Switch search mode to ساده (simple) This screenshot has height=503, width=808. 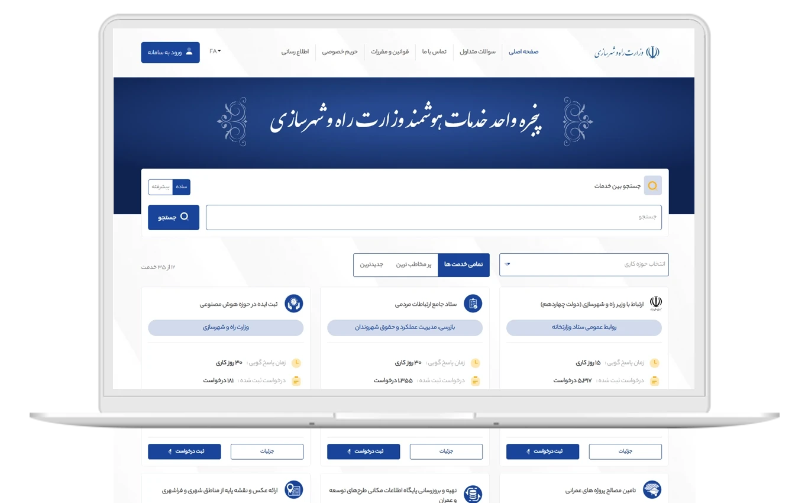click(x=182, y=187)
